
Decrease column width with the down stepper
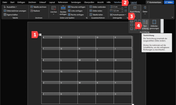coord(122,11)
